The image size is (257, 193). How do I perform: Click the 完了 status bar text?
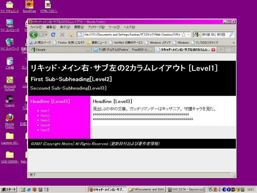[32, 175]
